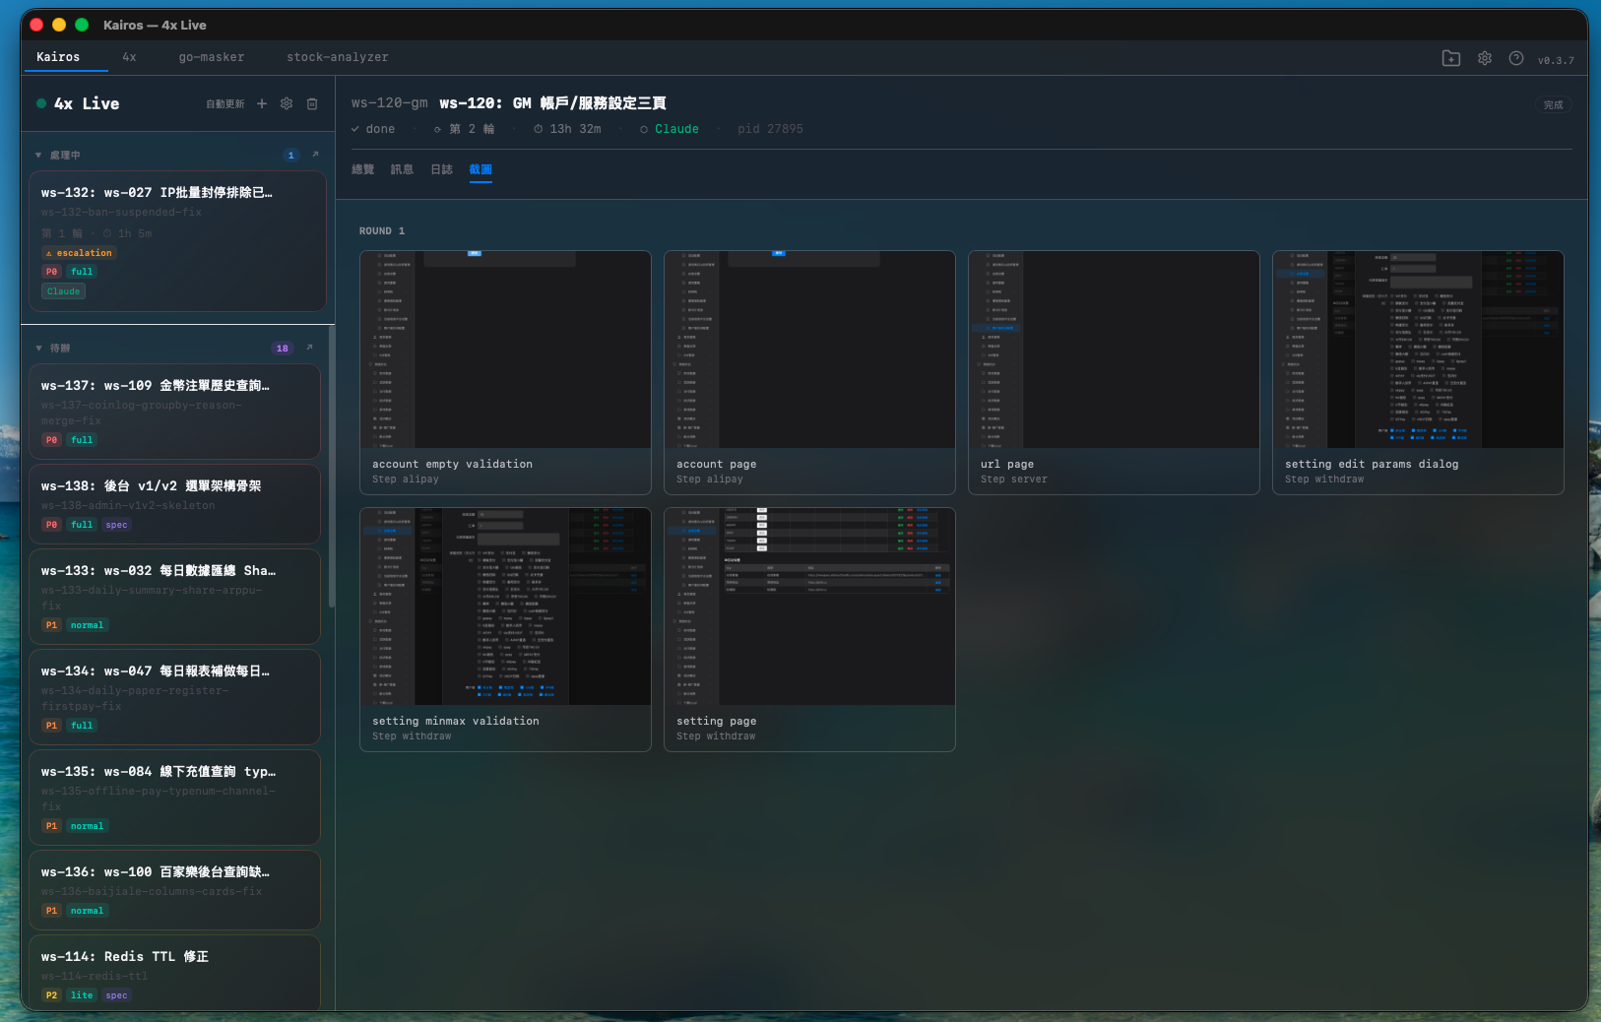Select the 截圖 screenshots tab
The width and height of the screenshot is (1601, 1022).
pos(480,169)
